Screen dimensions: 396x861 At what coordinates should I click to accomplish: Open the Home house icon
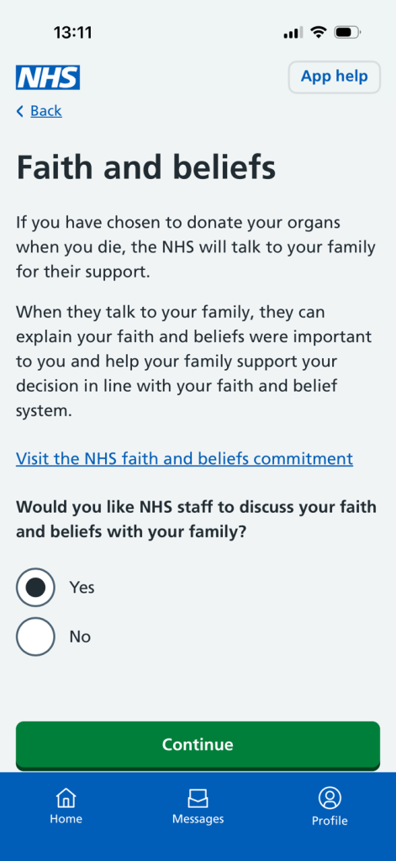pyautogui.click(x=66, y=798)
